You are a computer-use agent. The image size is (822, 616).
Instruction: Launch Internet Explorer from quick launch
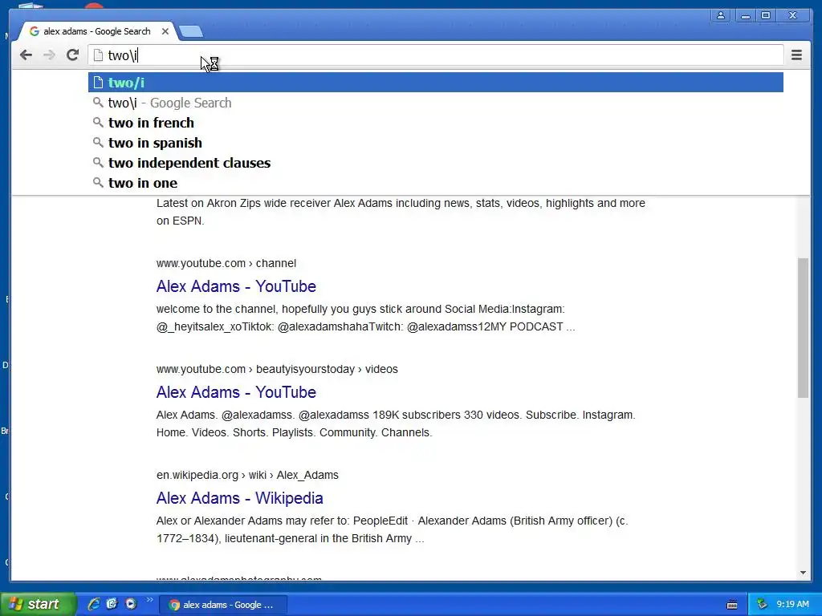point(94,604)
